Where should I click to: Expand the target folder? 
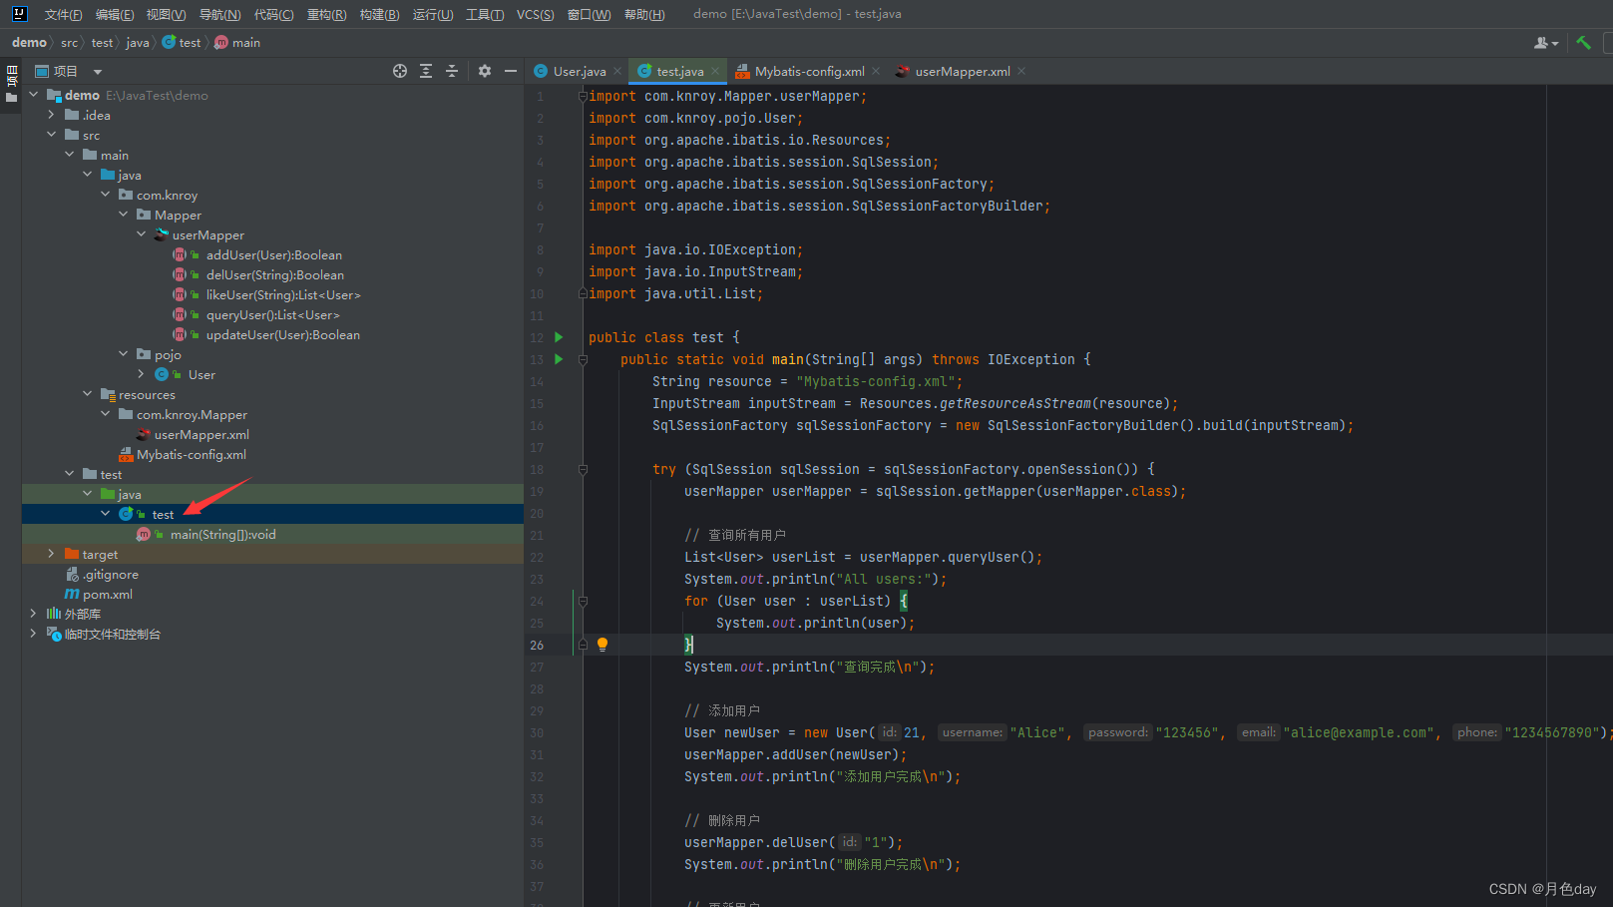click(x=52, y=554)
